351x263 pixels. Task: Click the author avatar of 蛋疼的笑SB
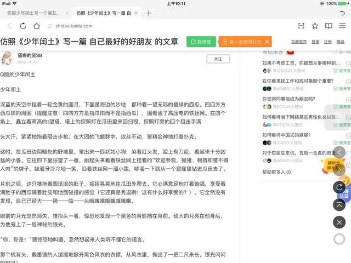(8, 59)
